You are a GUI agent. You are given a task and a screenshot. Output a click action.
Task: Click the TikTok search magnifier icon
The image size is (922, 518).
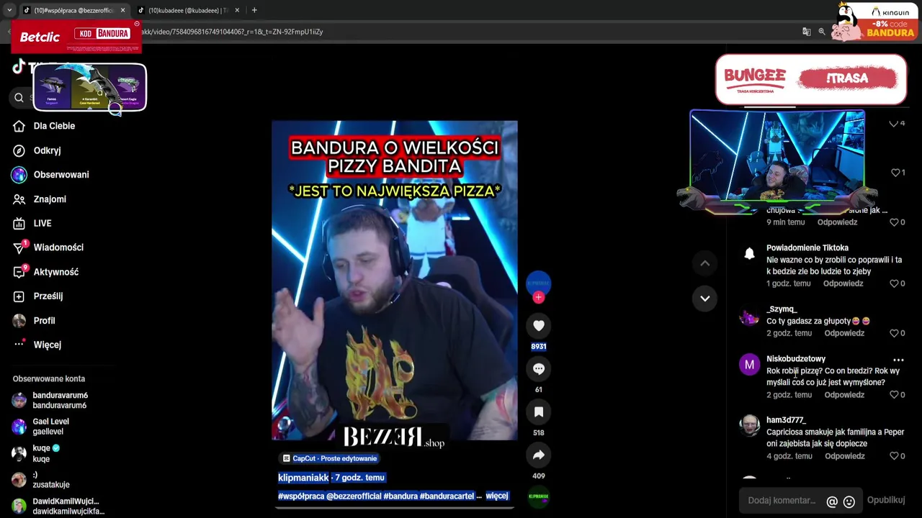coord(19,98)
